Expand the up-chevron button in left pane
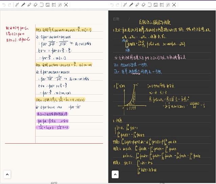The image size is (216, 184). [7, 174]
